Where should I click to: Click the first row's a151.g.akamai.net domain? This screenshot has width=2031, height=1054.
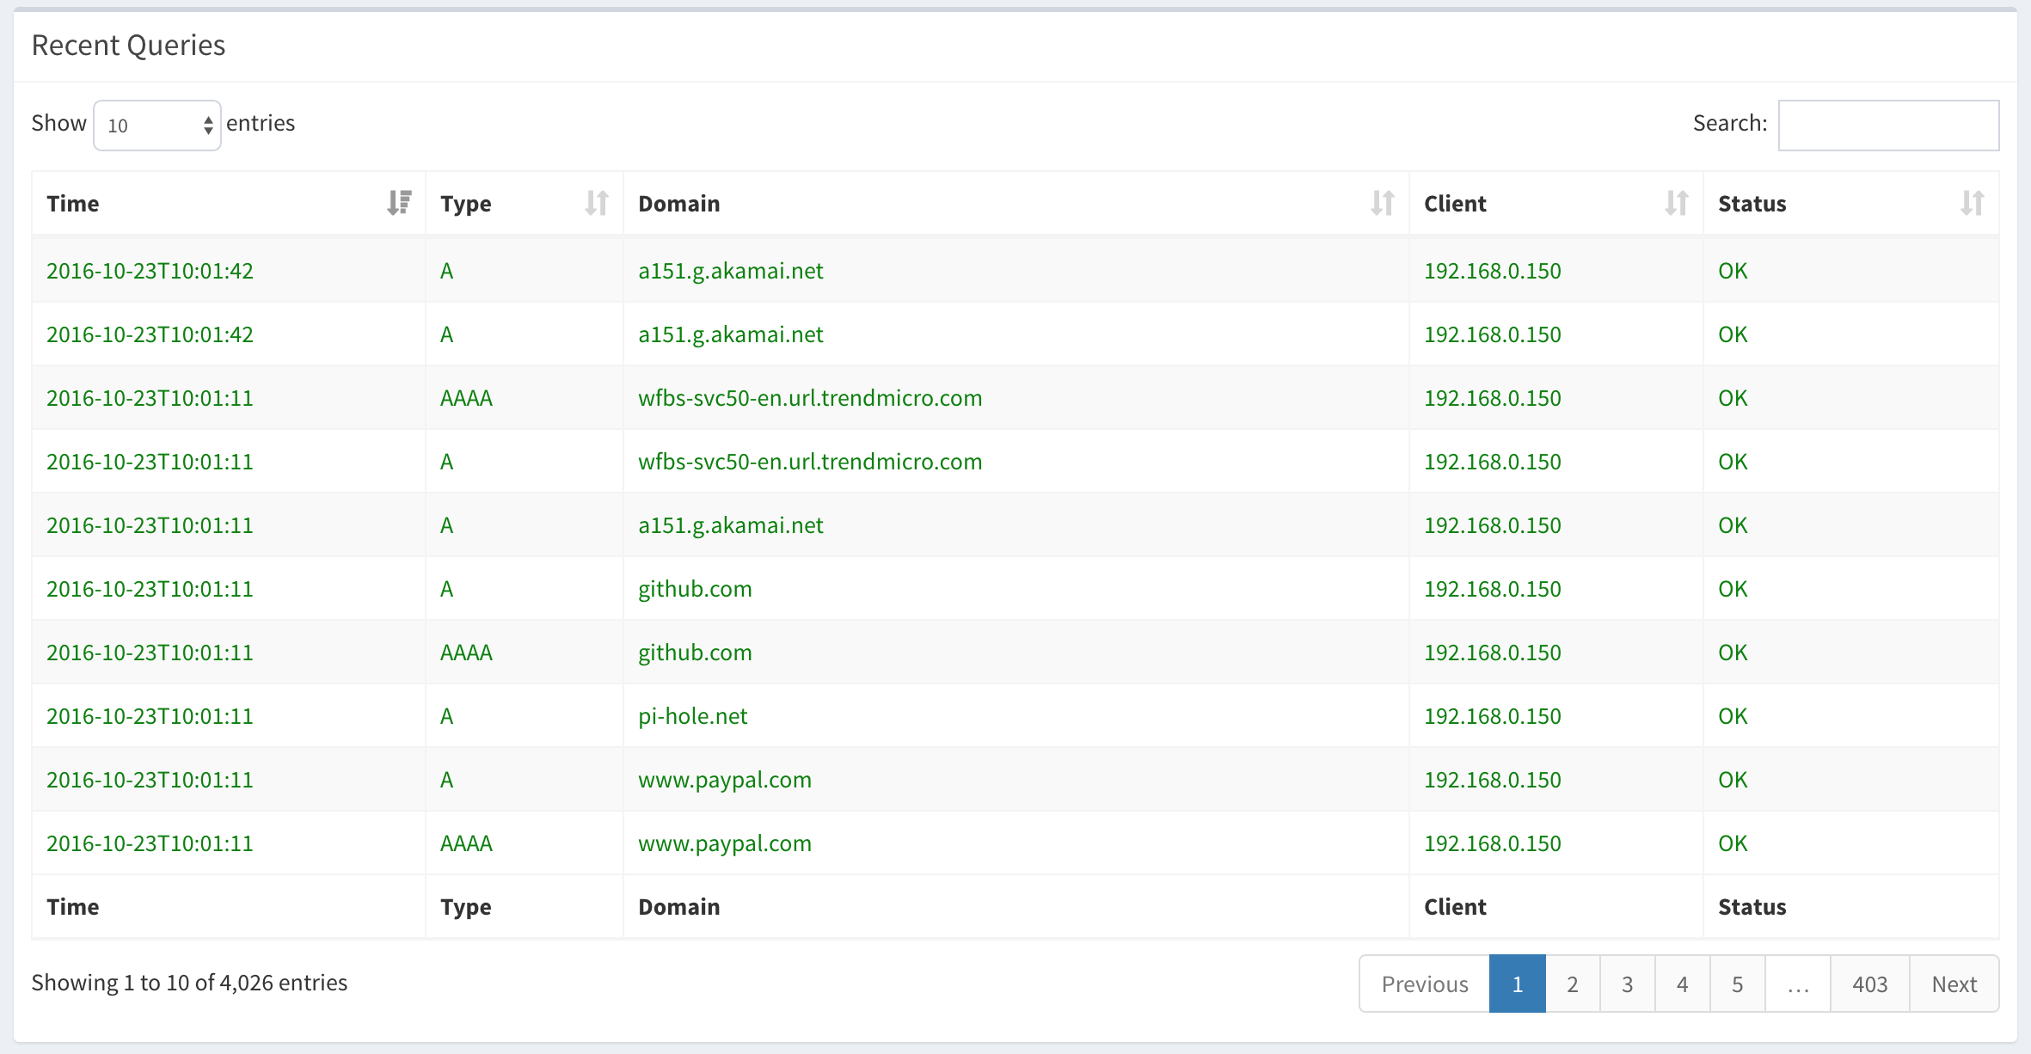pos(731,271)
